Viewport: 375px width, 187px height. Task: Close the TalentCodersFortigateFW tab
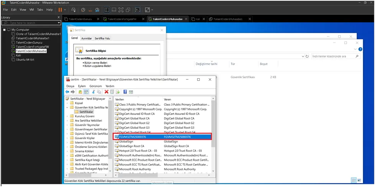[143, 19]
